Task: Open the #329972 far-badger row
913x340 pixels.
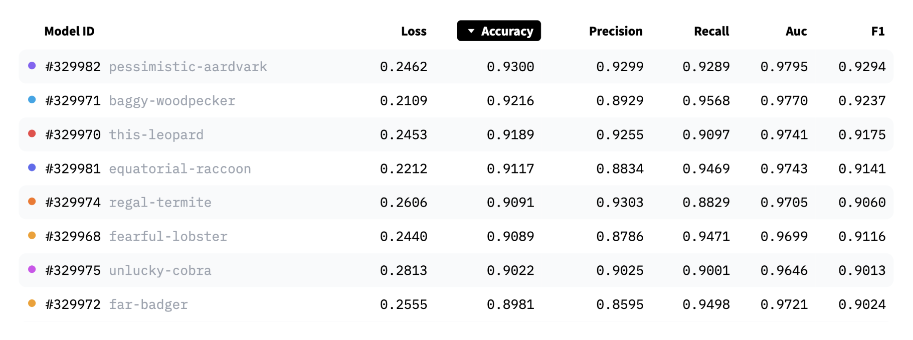Action: pyautogui.click(x=456, y=304)
